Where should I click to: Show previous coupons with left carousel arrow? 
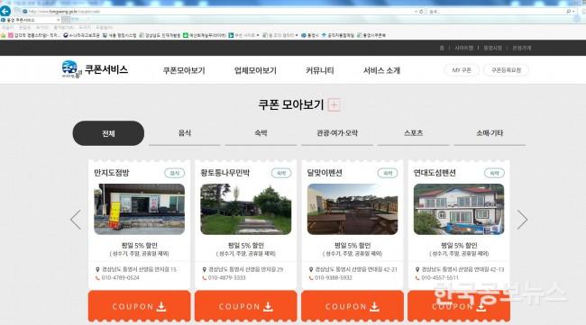76,220
